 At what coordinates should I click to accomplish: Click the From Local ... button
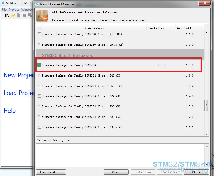coord(51,172)
